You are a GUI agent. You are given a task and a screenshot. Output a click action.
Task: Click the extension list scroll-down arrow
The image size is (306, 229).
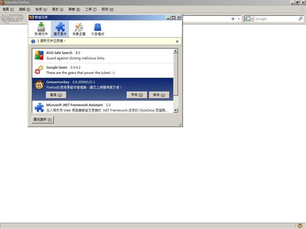[x=175, y=110]
